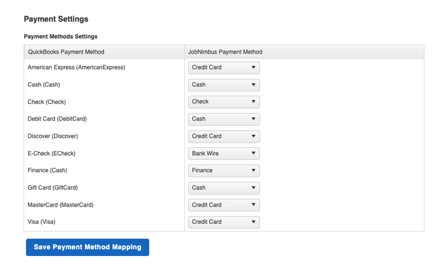Viewport: 438px width, 269px height.
Task: Click the QuickBooks Payment Method column header
Action: click(x=66, y=52)
